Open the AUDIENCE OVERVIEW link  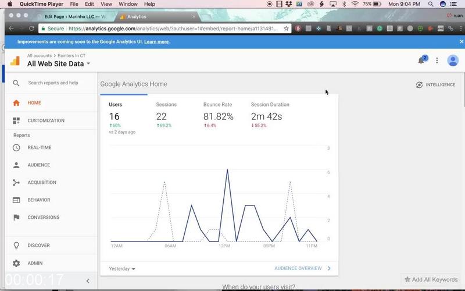tap(298, 268)
